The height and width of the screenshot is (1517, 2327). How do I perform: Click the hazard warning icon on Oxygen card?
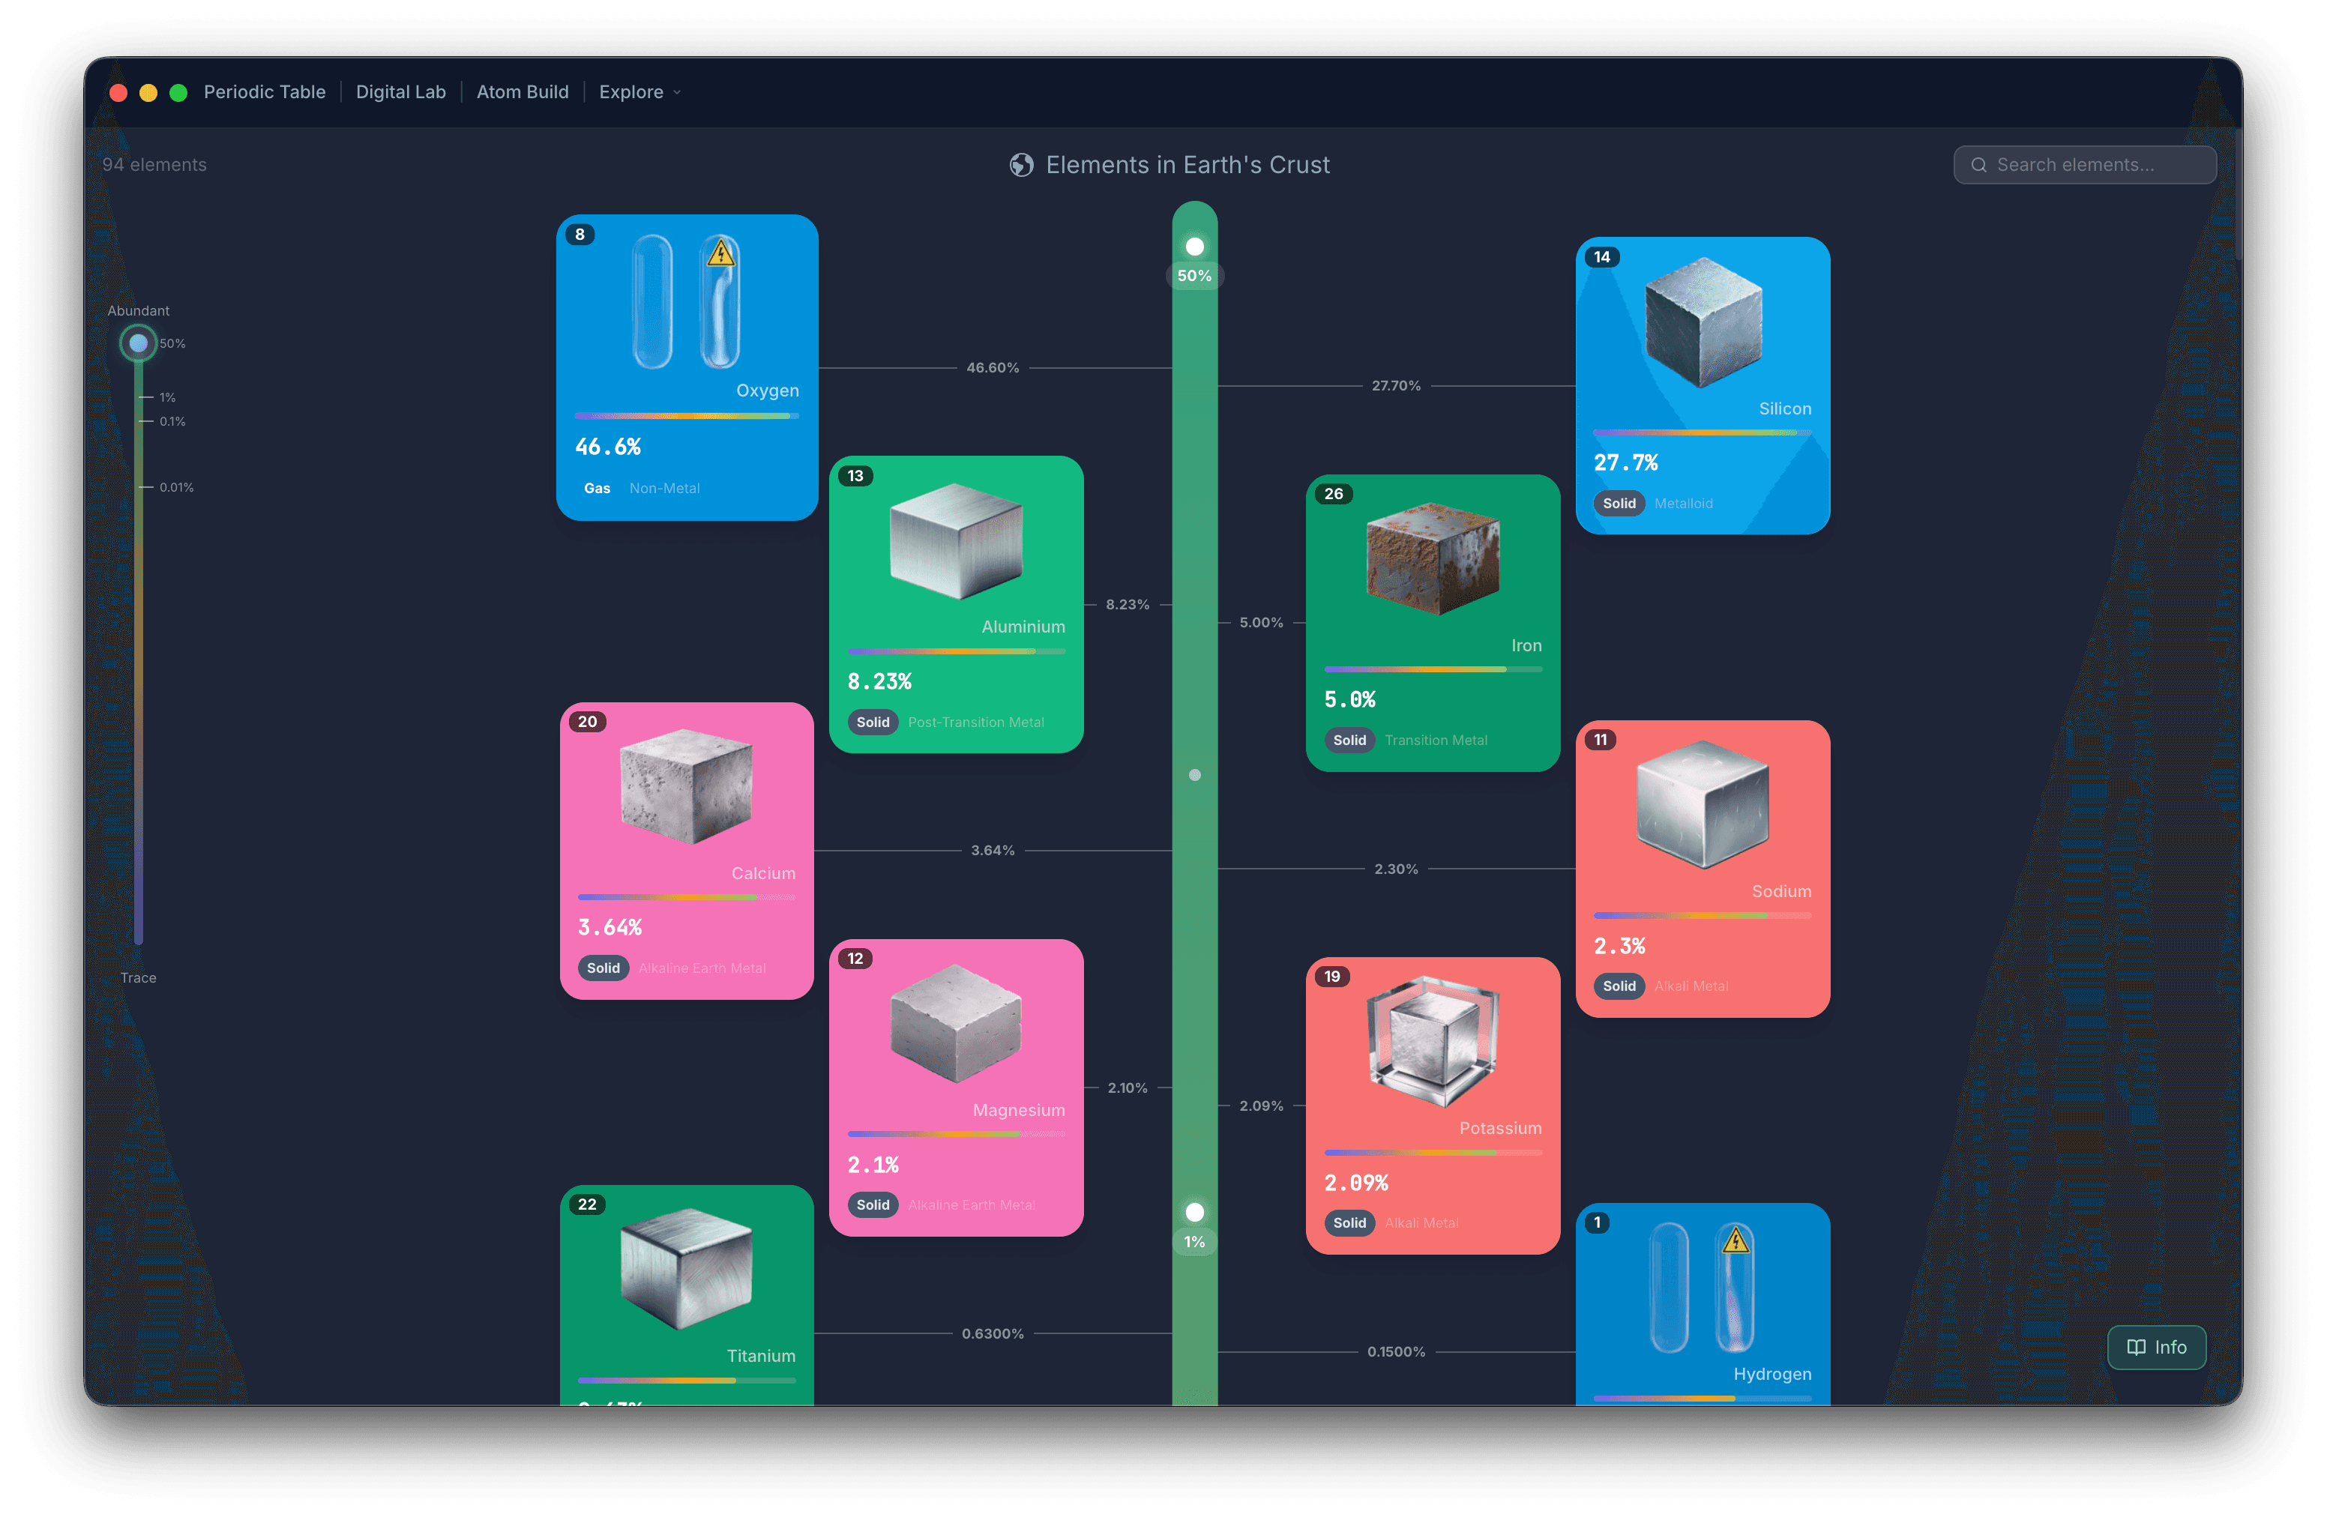(720, 254)
